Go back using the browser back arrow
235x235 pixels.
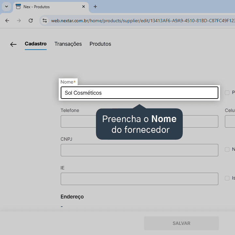(x=7, y=21)
